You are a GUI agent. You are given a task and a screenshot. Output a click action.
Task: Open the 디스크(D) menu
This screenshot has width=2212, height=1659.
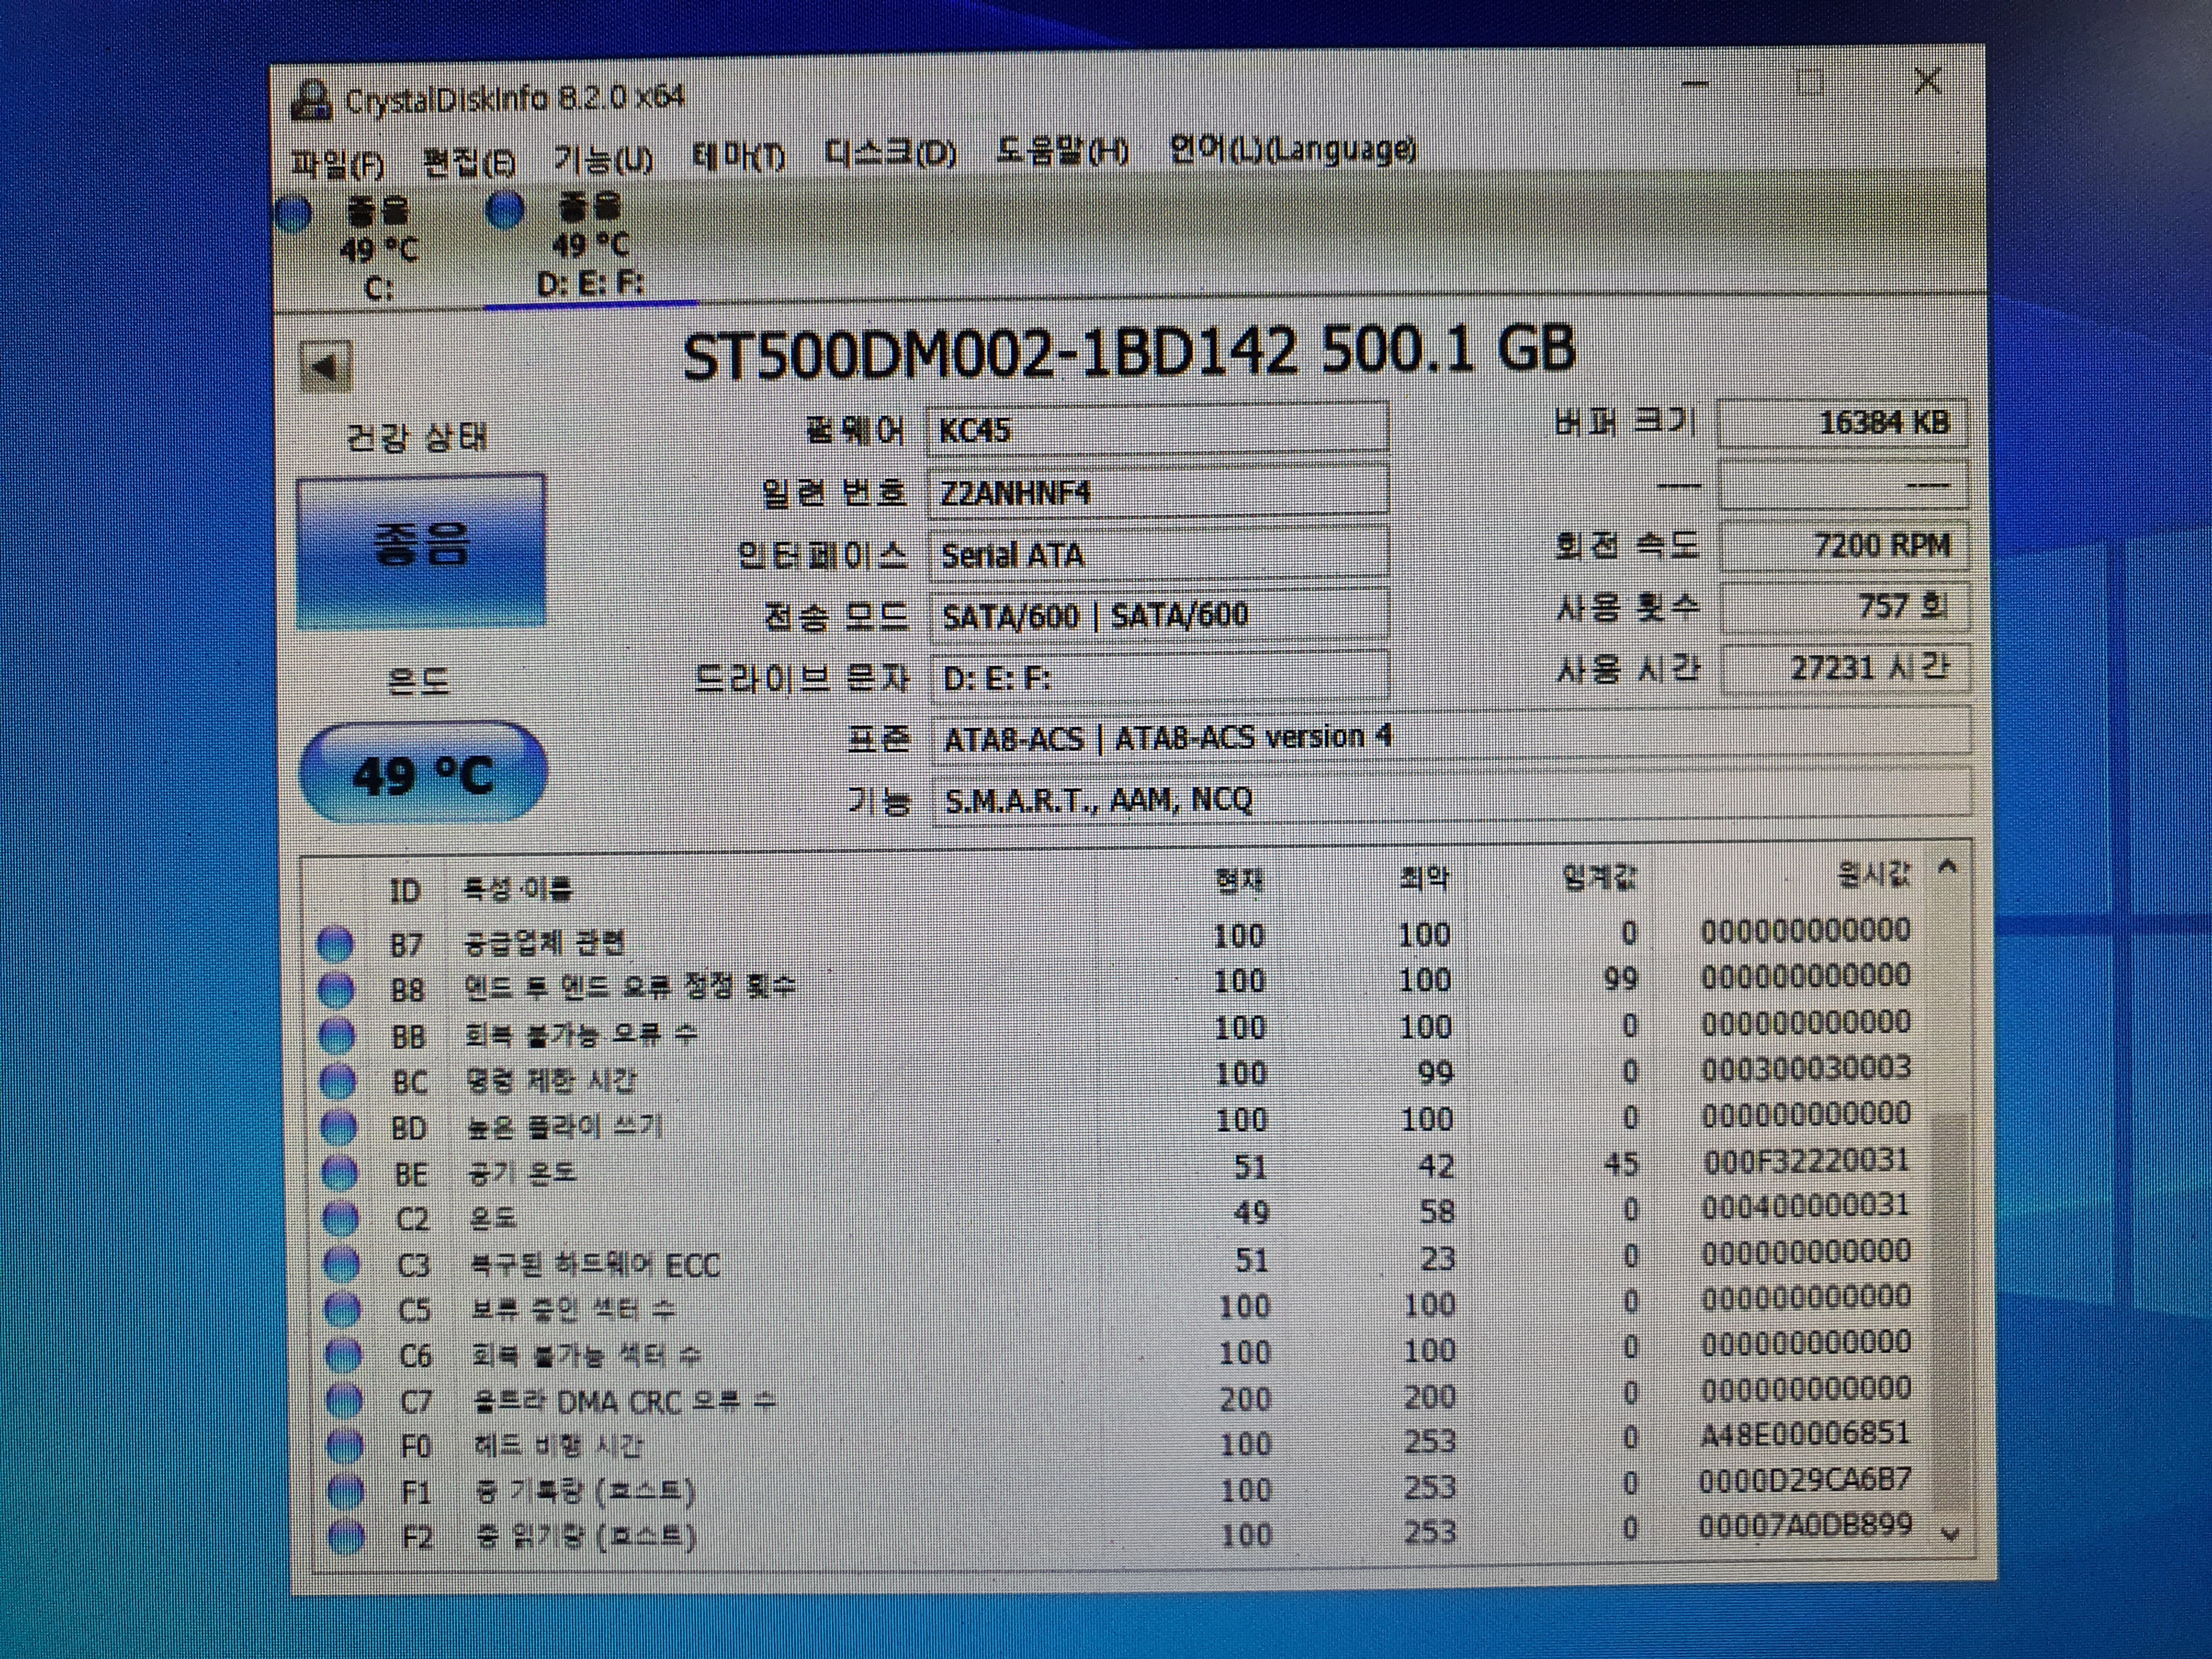[x=890, y=154]
